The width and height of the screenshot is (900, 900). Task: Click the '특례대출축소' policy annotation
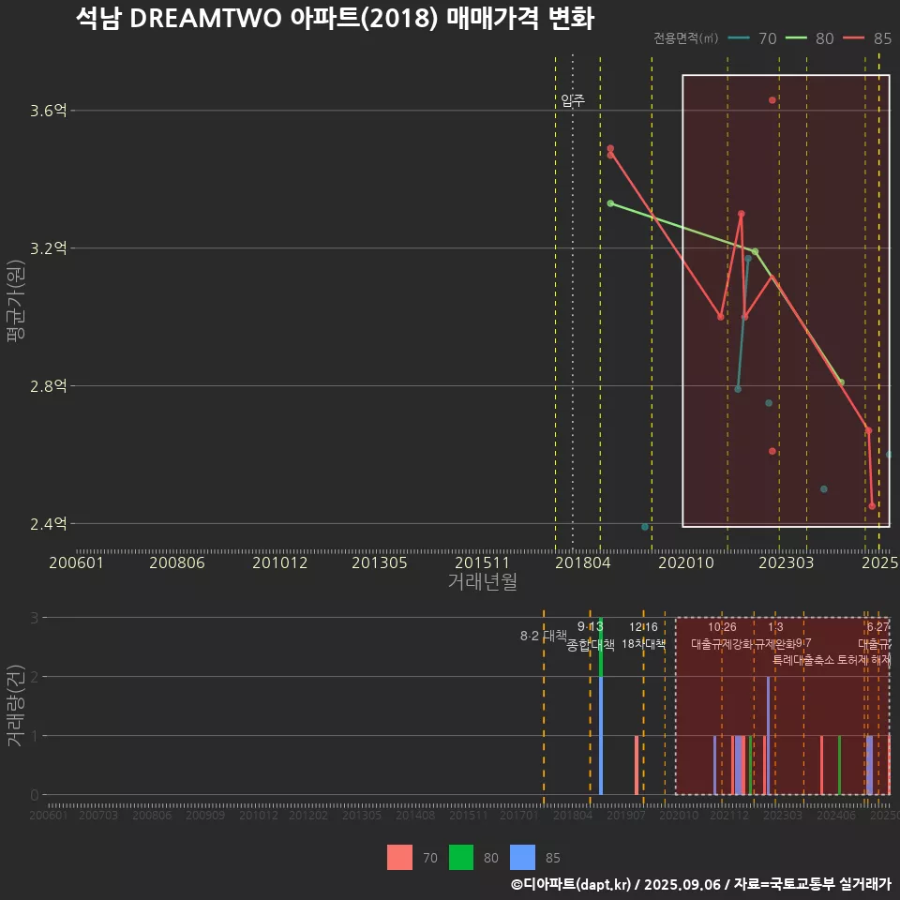tap(803, 660)
